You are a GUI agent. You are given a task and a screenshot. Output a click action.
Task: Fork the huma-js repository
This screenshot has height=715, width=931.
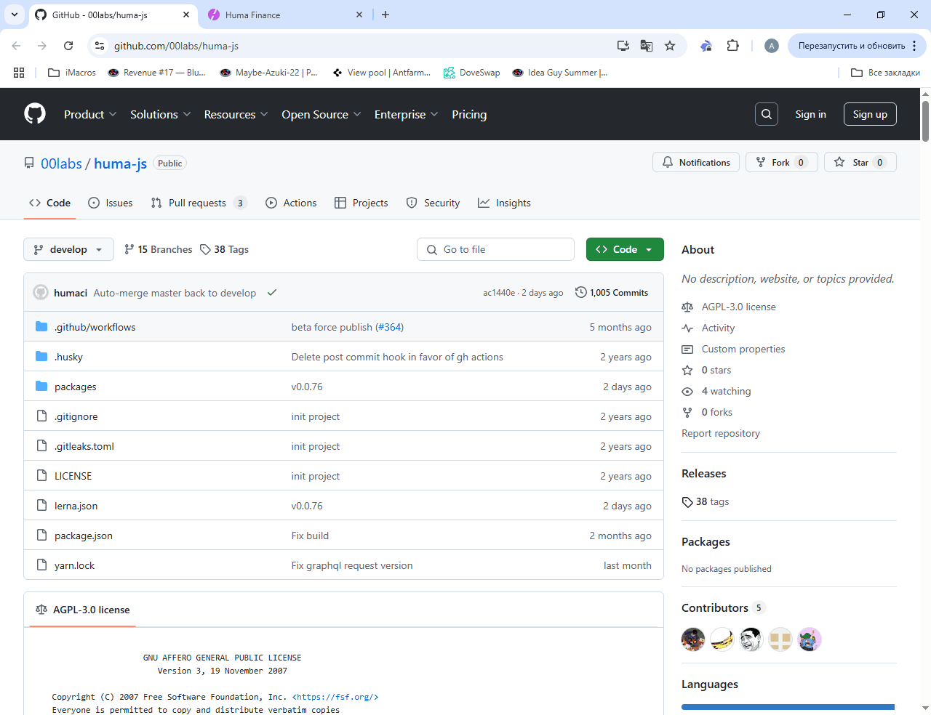(782, 162)
